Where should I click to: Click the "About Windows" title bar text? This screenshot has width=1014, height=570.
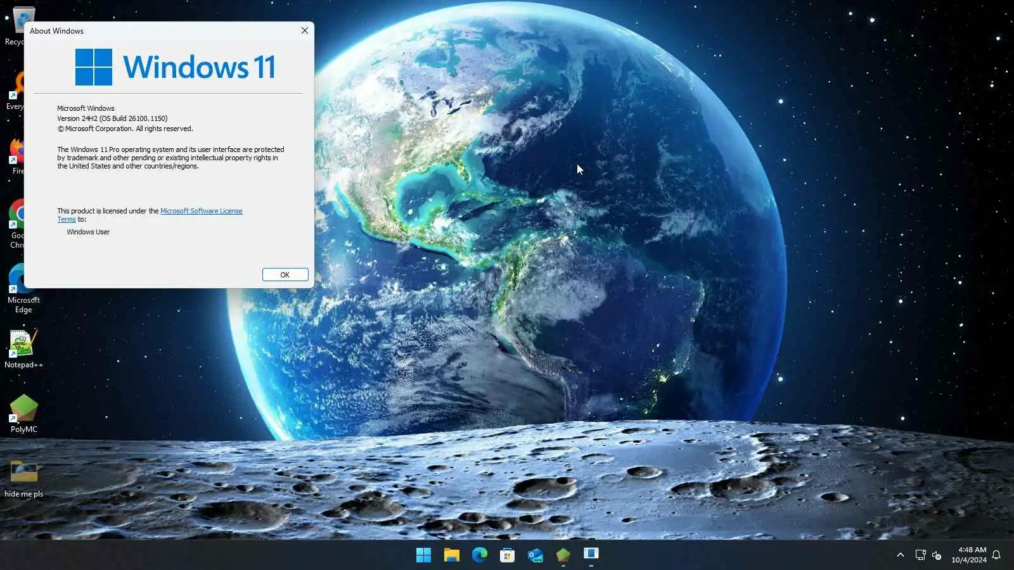coord(56,31)
